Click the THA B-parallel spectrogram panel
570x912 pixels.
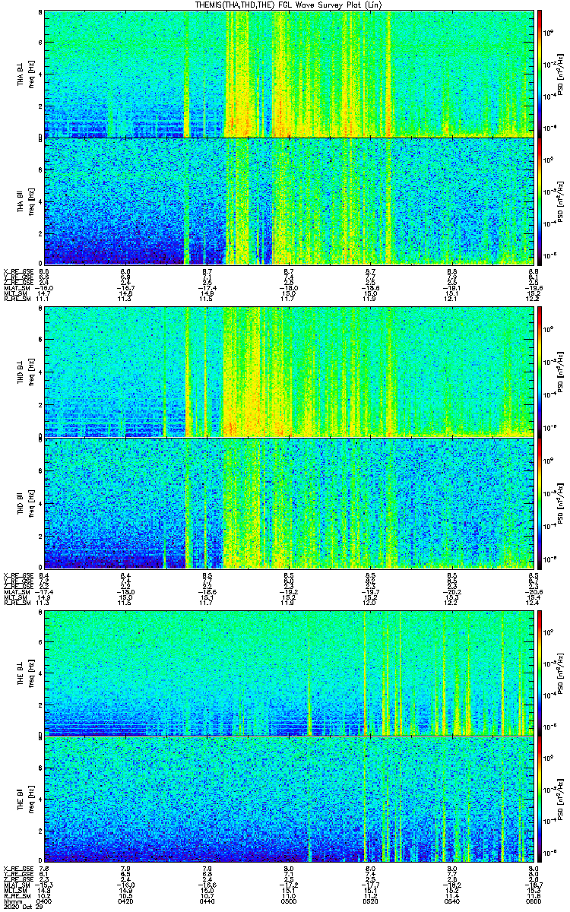(x=287, y=201)
